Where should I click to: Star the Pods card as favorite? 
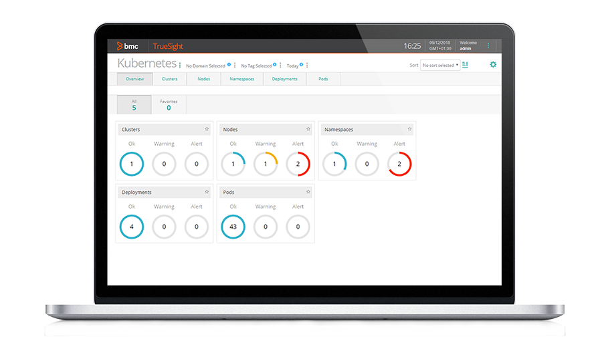[308, 192]
